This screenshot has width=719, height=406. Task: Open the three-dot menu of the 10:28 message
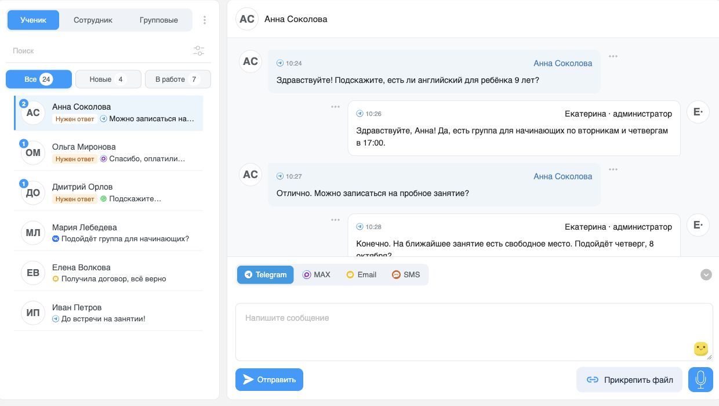coord(335,220)
